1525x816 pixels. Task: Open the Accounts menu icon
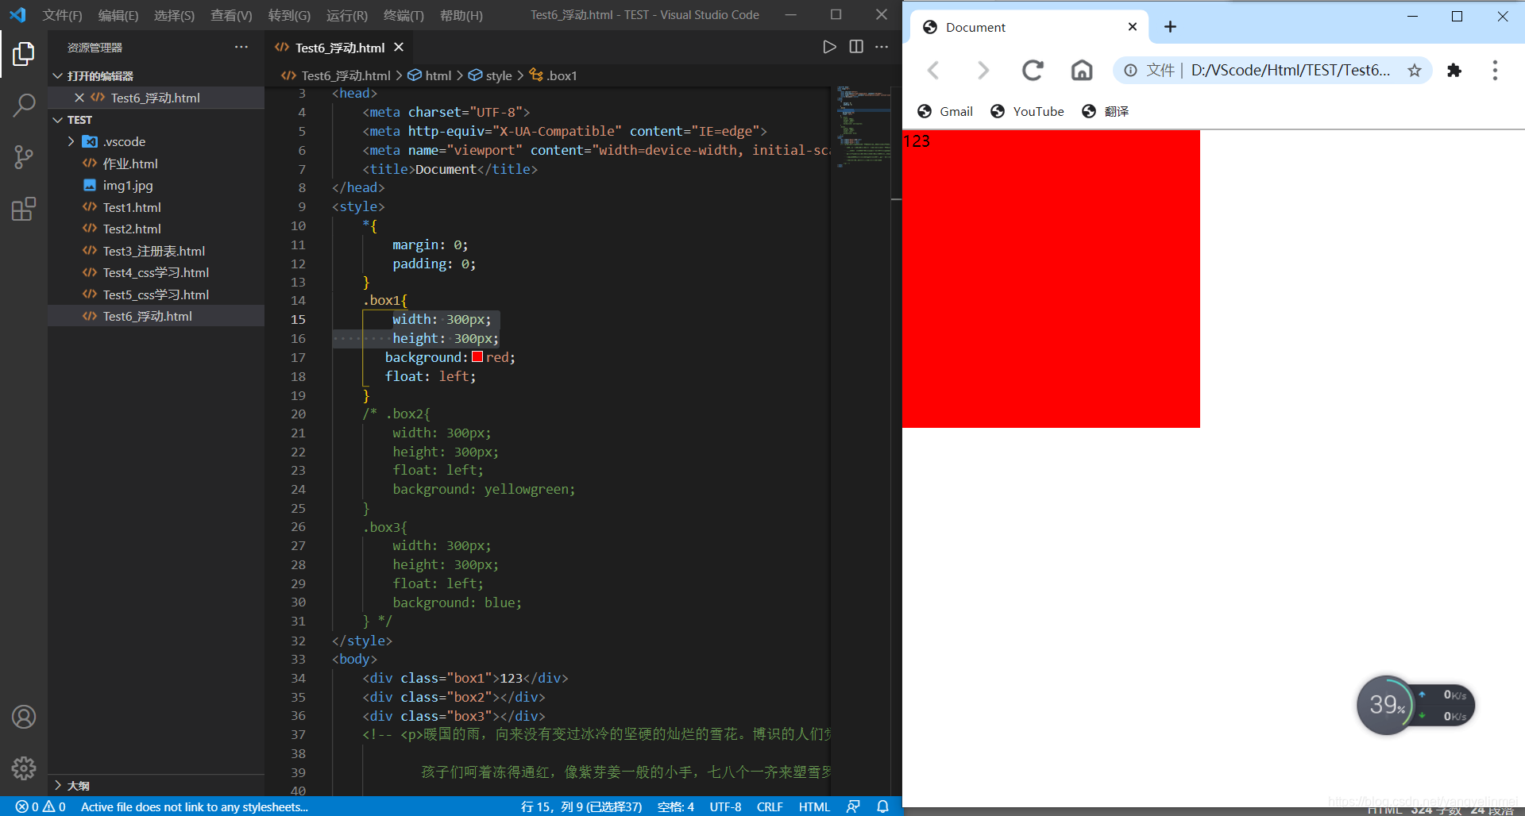[x=24, y=717]
